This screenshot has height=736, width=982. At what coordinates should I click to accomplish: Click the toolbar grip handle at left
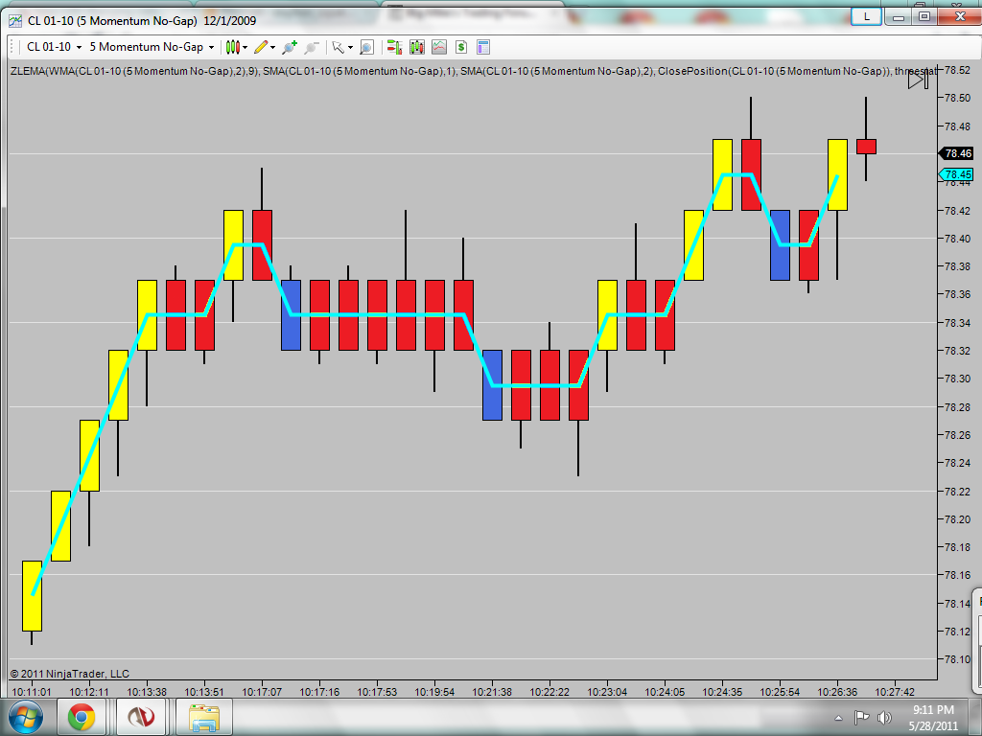coord(12,47)
